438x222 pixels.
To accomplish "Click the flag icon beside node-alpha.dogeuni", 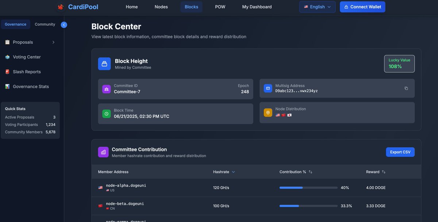I will (100, 188).
